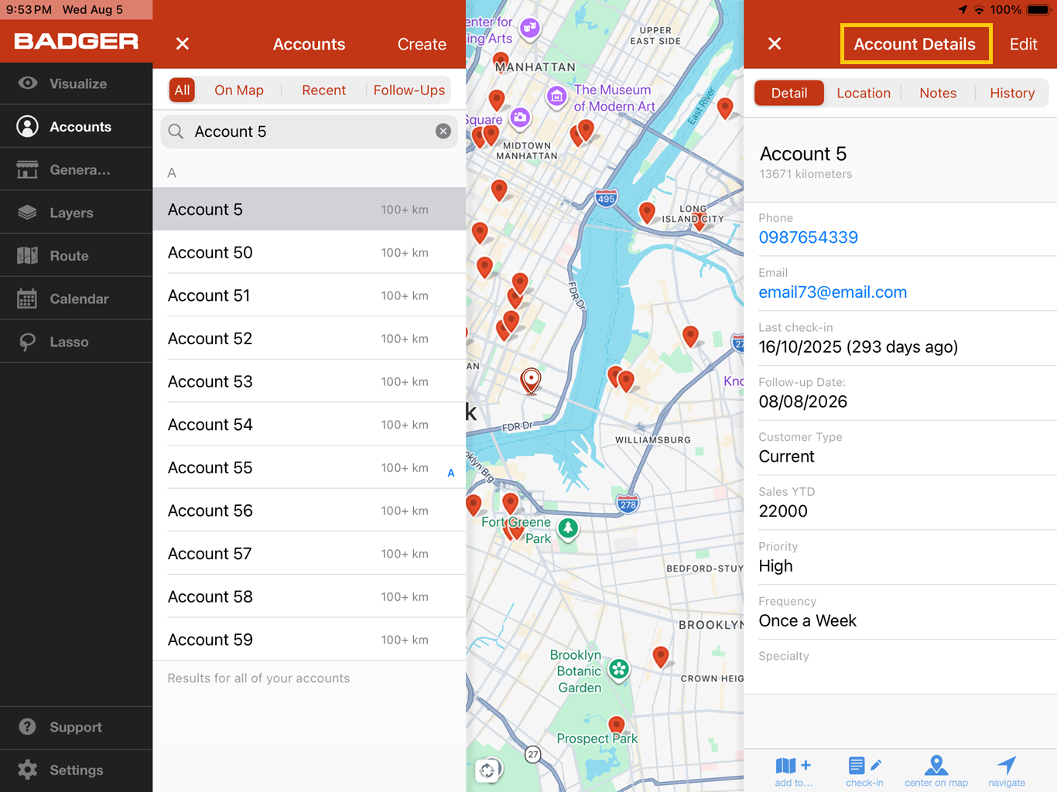This screenshot has height=792, width=1057.
Task: Select the All filter tab
Action: click(x=182, y=90)
